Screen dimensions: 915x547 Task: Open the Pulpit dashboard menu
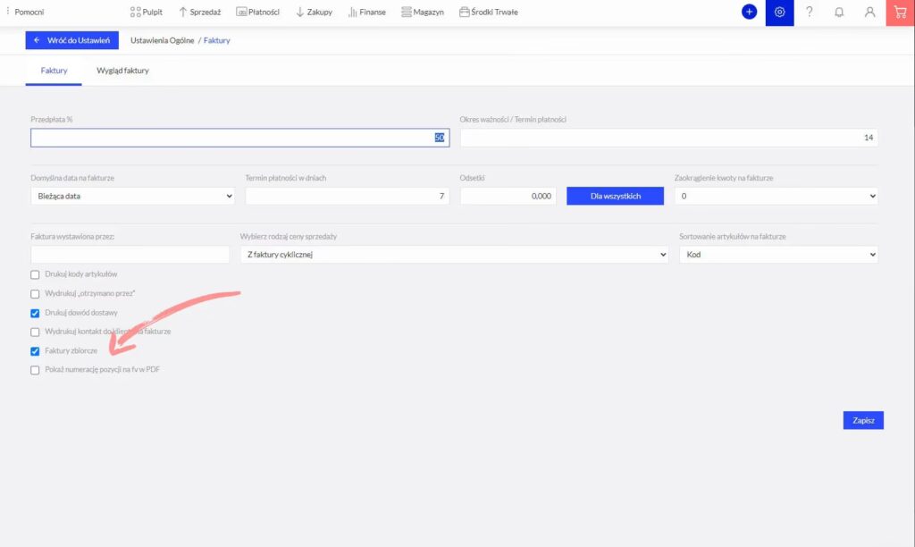(147, 13)
